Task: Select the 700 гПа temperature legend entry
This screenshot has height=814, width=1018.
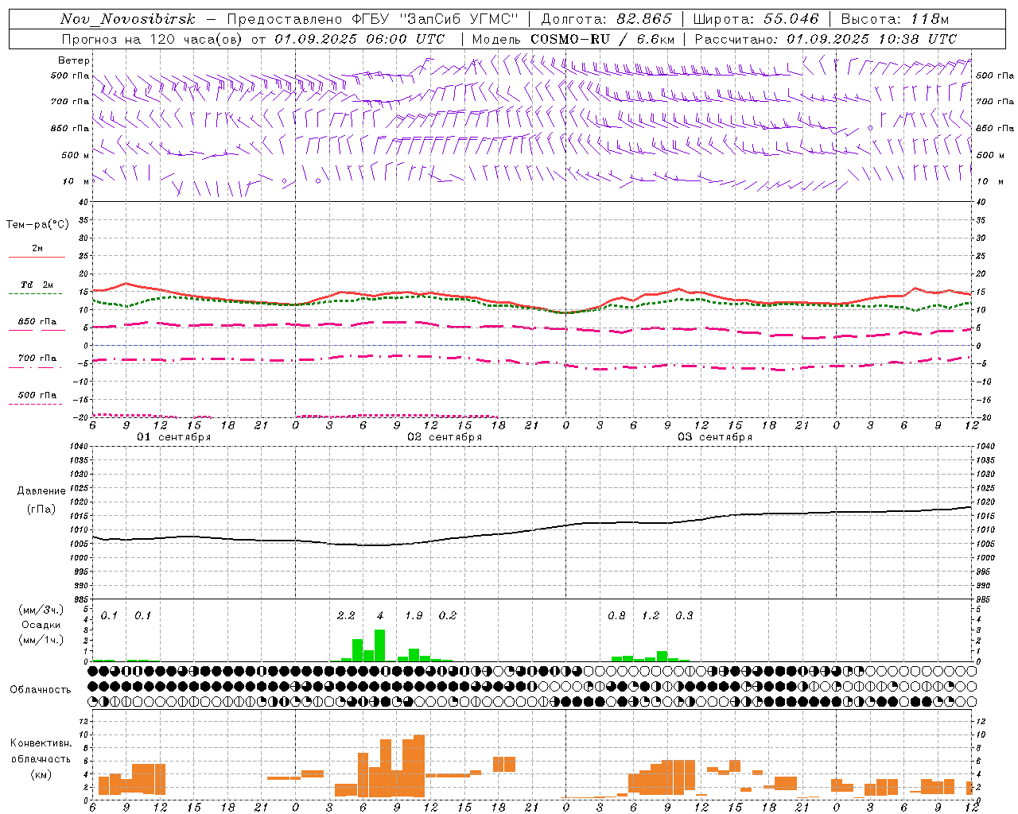Action: 37,359
